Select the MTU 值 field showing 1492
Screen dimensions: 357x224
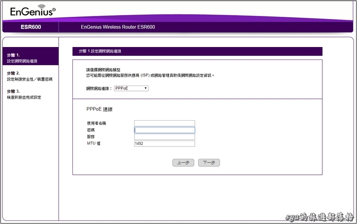pyautogui.click(x=164, y=144)
